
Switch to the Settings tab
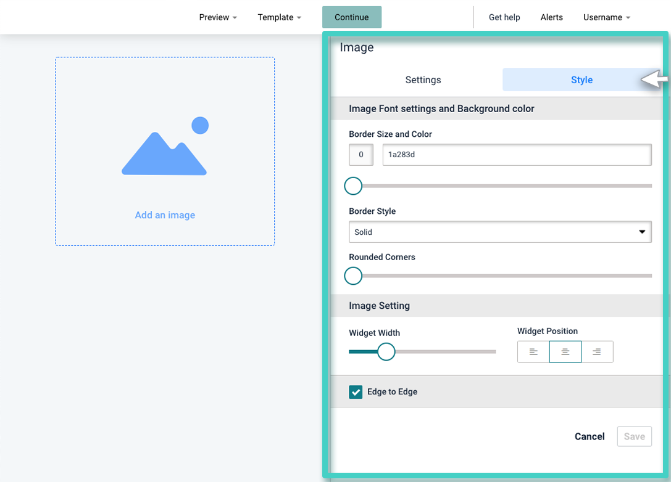coord(423,80)
